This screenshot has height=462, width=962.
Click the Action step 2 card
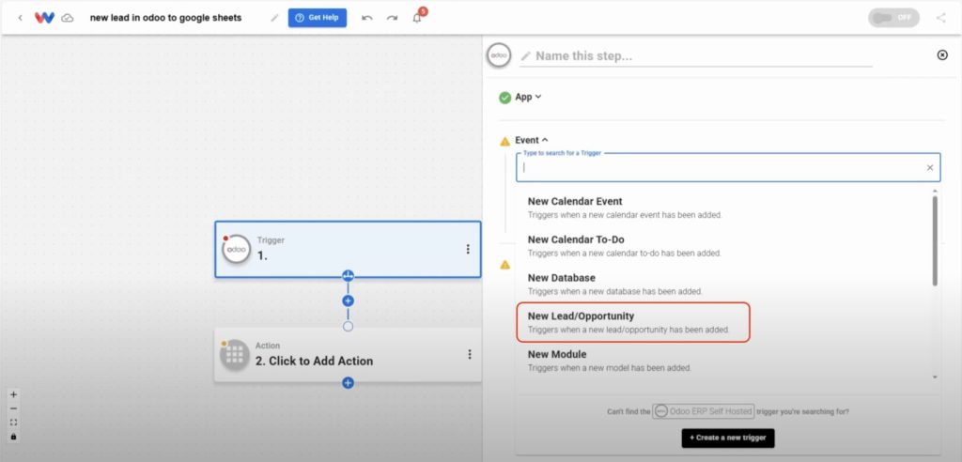click(348, 355)
